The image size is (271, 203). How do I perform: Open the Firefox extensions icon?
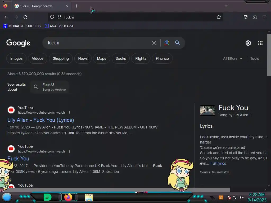[x=255, y=17]
